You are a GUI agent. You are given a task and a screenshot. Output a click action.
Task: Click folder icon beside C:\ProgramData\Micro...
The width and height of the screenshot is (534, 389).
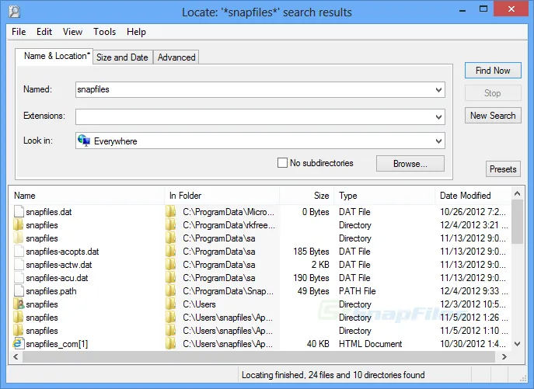pos(171,212)
